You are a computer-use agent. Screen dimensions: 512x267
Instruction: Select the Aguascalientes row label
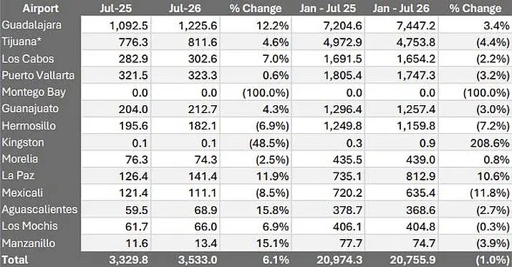(39, 209)
